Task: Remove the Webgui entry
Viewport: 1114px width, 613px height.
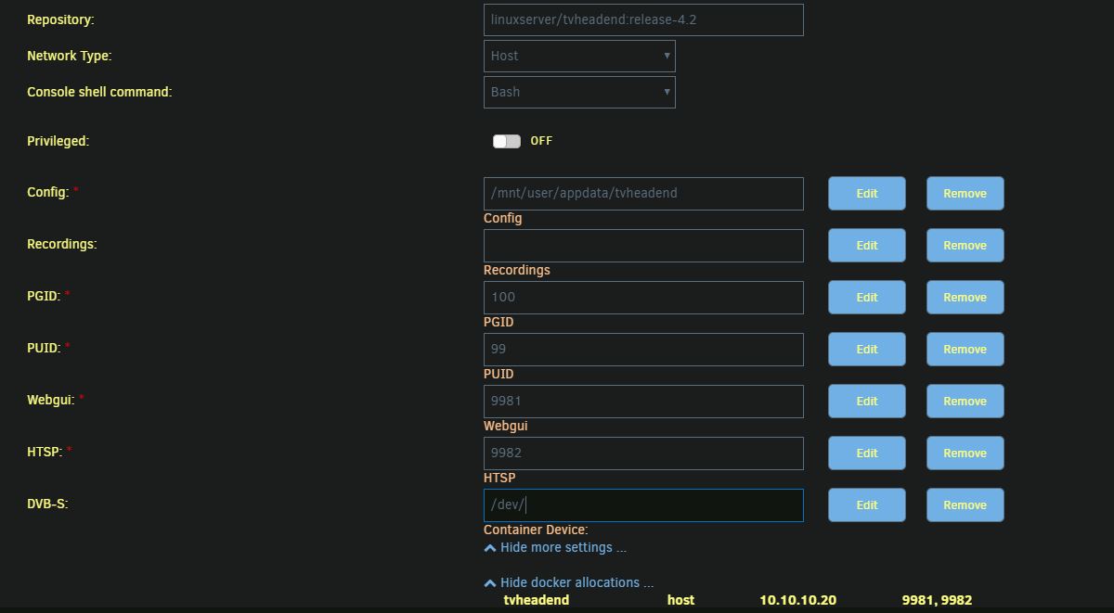Action: tap(965, 401)
